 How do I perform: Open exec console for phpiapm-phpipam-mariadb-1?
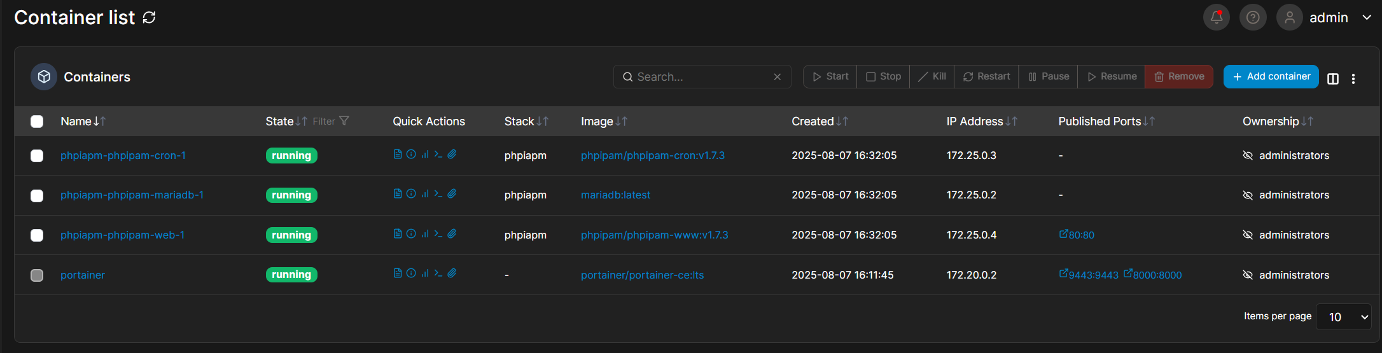438,194
